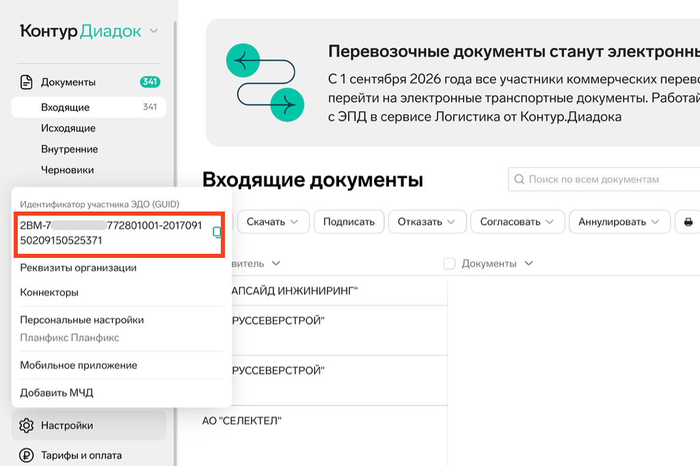700x466 pixels.
Task: Open the Согласовать dropdown
Action: coord(518,222)
